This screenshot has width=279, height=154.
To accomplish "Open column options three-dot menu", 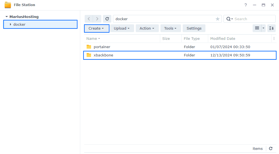I will [x=274, y=39].
